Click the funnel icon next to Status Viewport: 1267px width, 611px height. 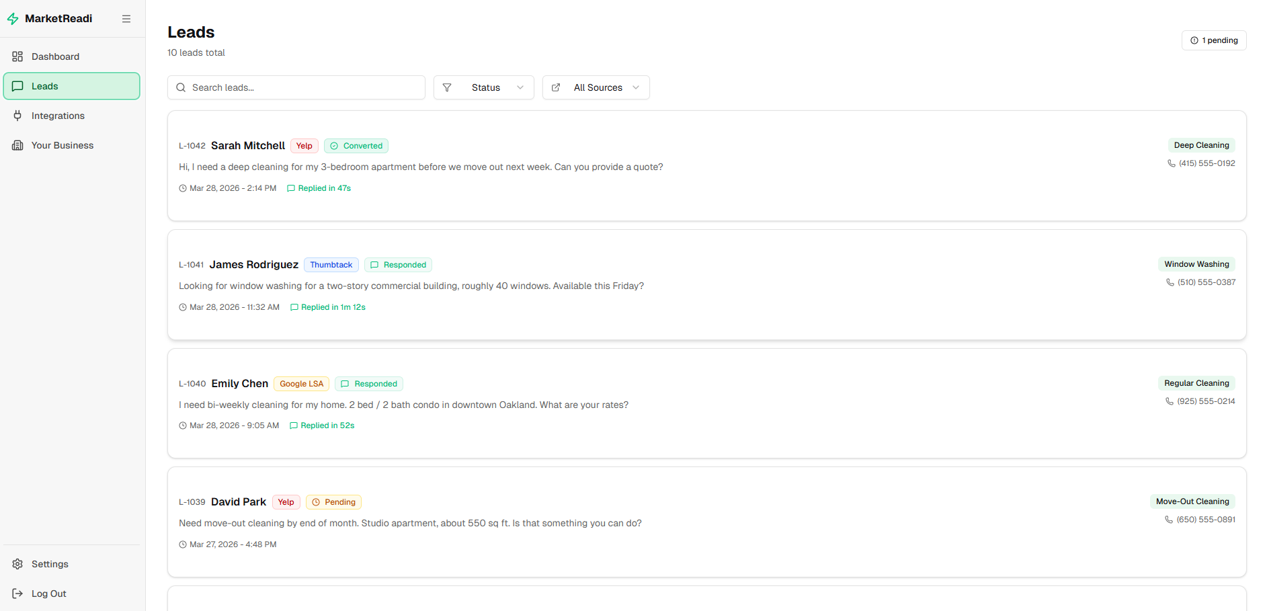(447, 87)
